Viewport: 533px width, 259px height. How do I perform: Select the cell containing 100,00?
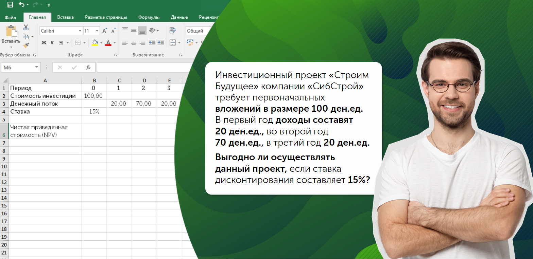[94, 96]
